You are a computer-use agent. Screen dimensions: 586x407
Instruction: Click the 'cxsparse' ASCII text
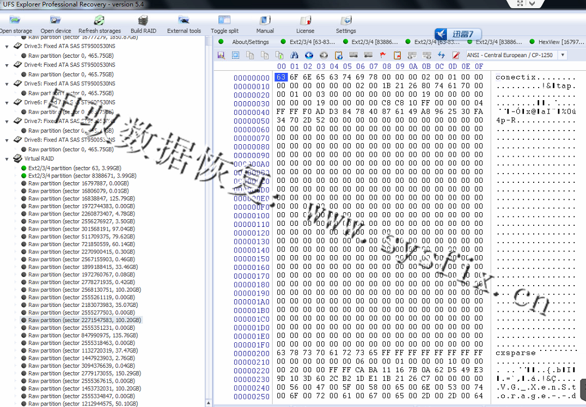click(515, 353)
